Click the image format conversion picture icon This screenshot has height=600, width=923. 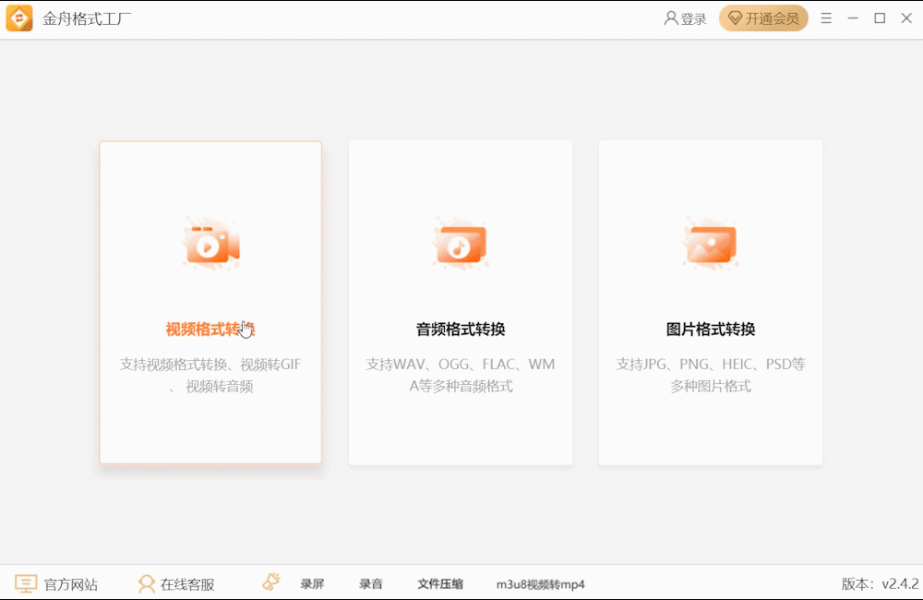point(711,242)
